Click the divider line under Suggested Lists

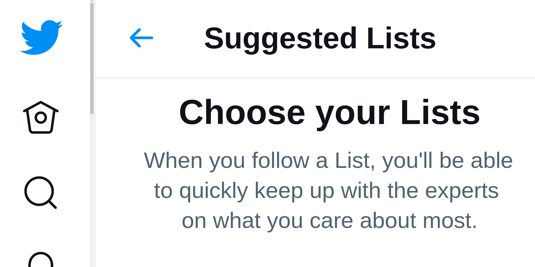click(316, 77)
